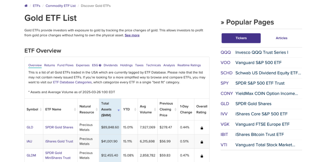Viewport: 330px width, 162px height.
Task: Click the $12,455.40 total assets cell
Action: (x=110, y=155)
